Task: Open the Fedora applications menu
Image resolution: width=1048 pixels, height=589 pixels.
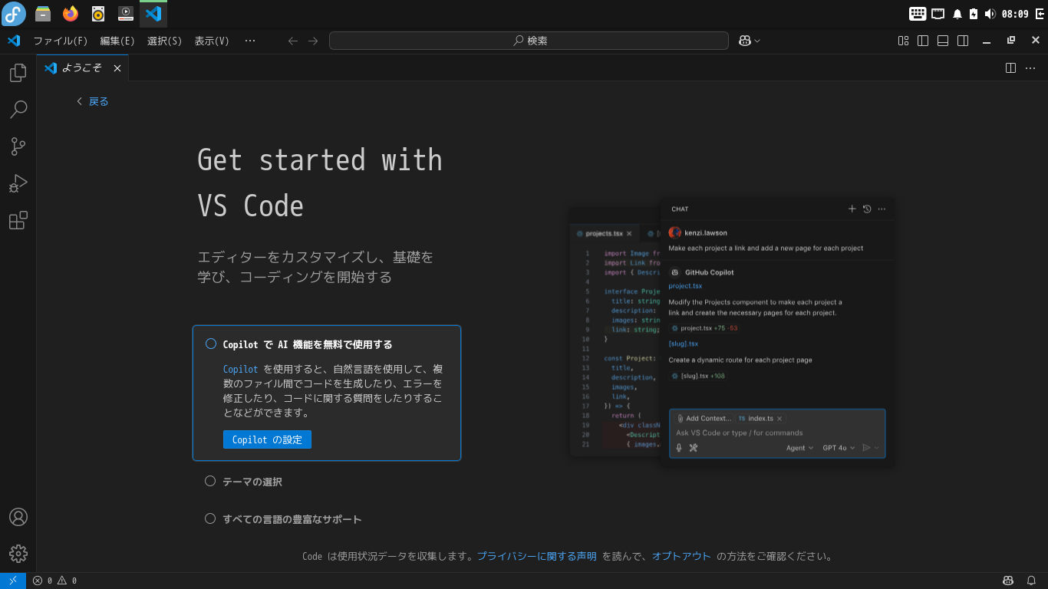Action: (x=14, y=13)
